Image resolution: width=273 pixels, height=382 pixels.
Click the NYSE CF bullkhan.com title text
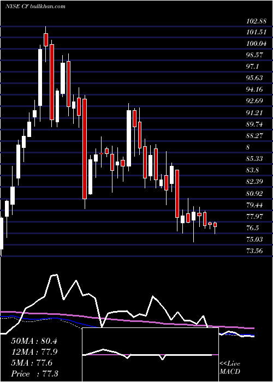pos(35,7)
